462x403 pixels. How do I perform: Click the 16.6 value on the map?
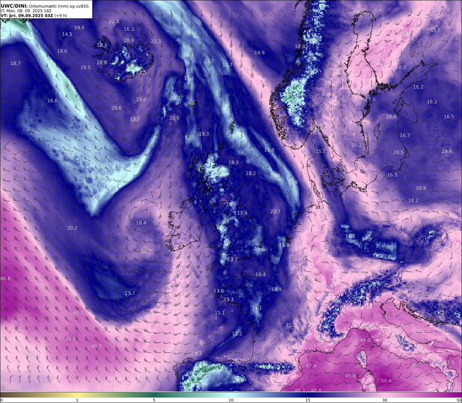(x=52, y=100)
